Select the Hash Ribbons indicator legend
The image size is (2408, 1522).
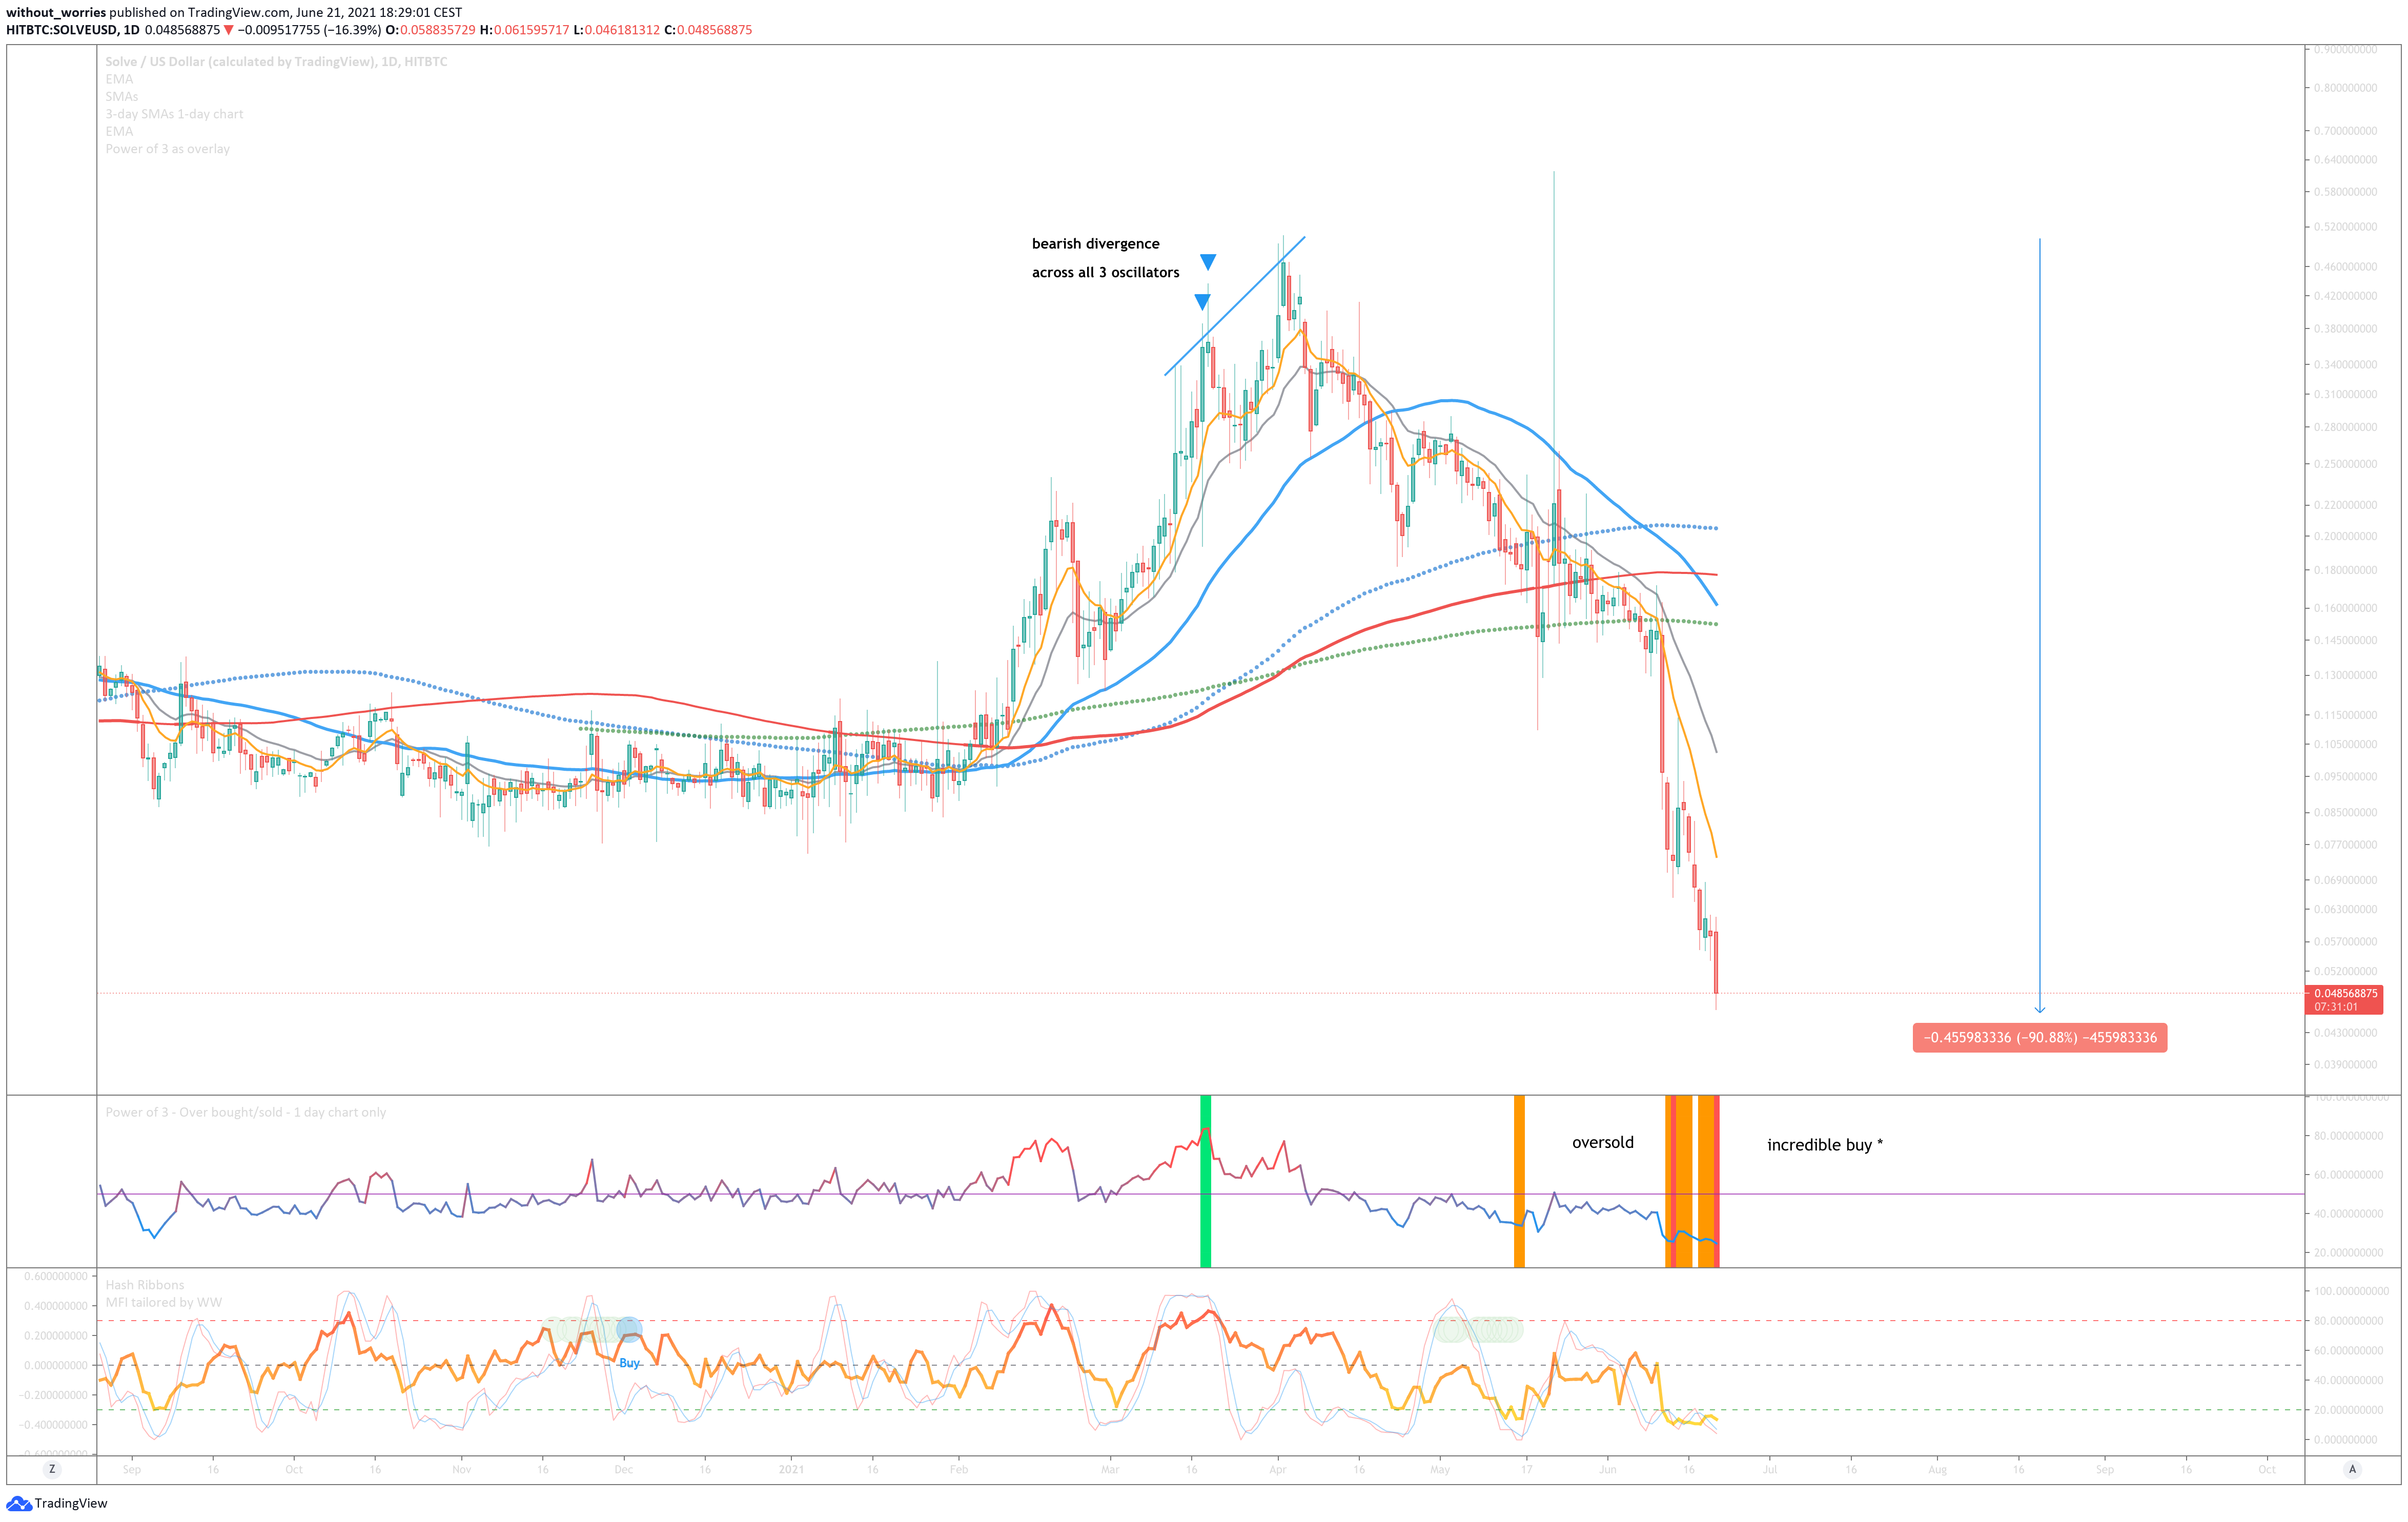(x=145, y=1285)
